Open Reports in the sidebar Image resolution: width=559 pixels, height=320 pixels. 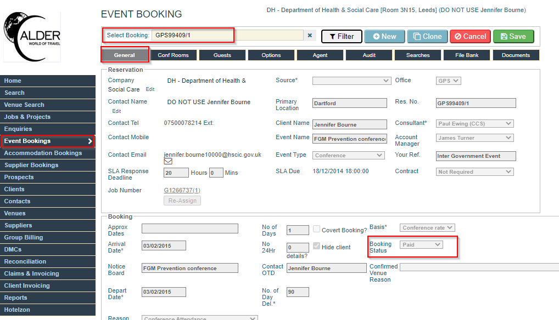48,298
